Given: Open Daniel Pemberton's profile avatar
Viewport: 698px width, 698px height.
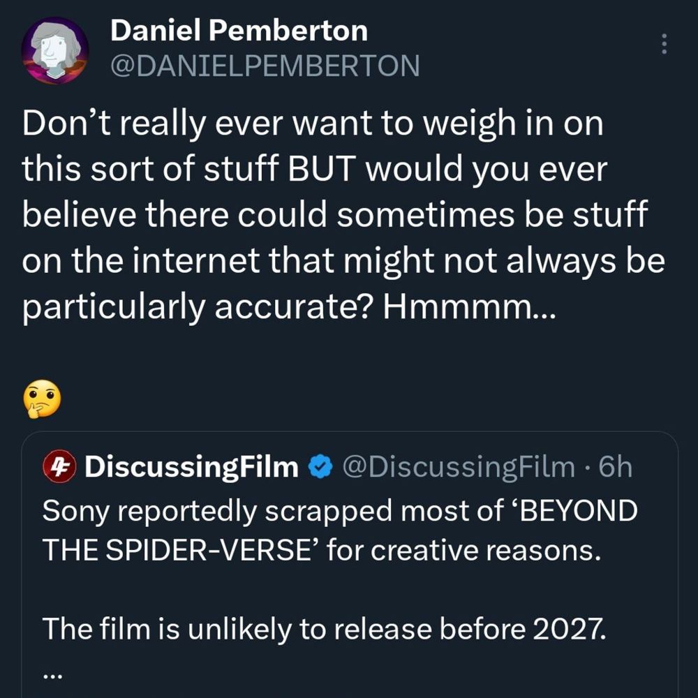Looking at the screenshot, I should (55, 51).
